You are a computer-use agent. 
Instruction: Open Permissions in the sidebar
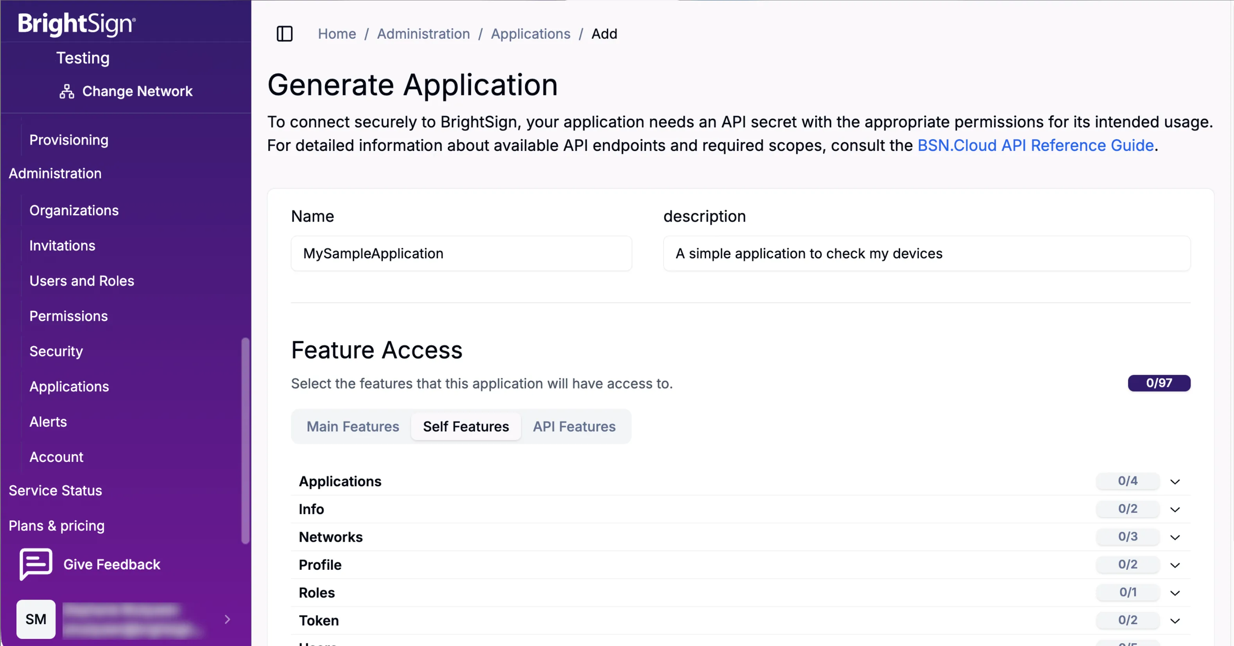pyautogui.click(x=68, y=316)
